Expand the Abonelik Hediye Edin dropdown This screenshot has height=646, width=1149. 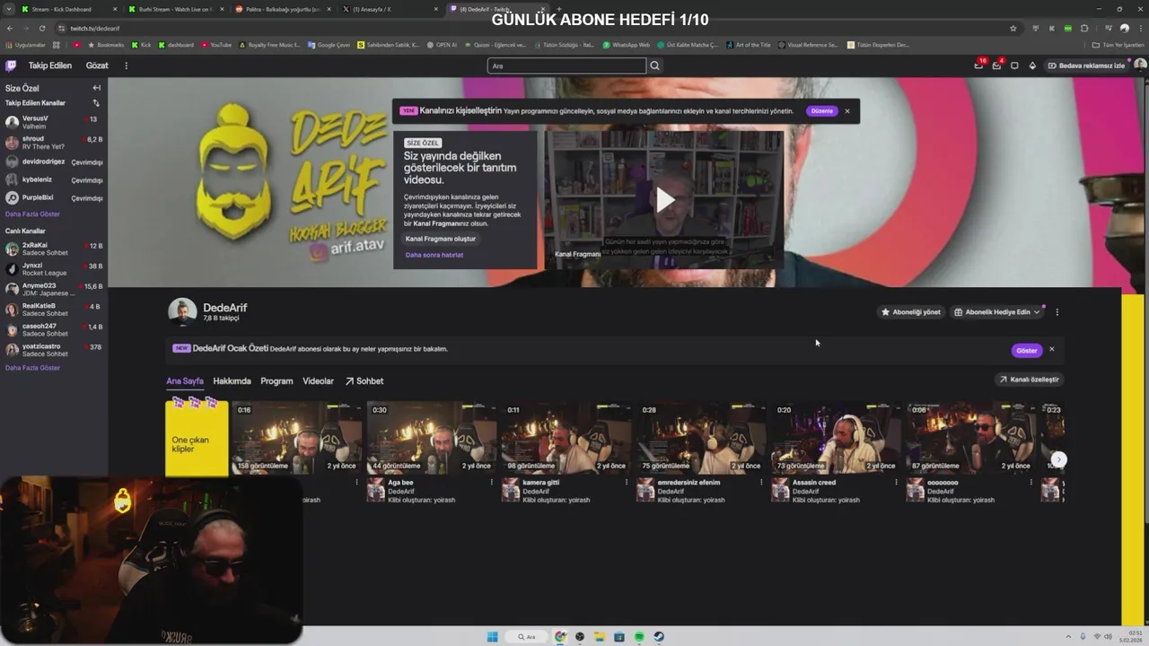click(1037, 312)
